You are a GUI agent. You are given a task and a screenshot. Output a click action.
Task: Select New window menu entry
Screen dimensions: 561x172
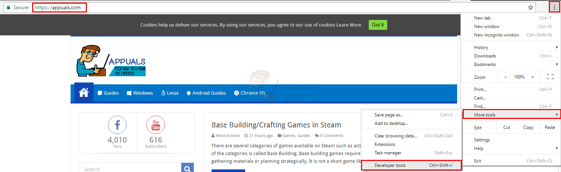tap(511, 26)
